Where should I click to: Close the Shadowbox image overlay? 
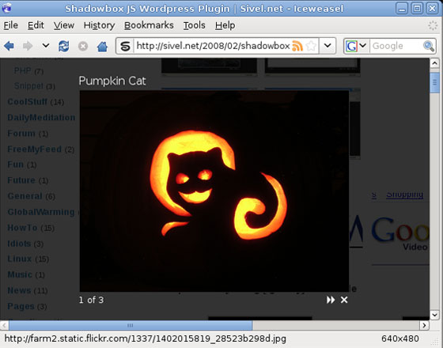[344, 300]
